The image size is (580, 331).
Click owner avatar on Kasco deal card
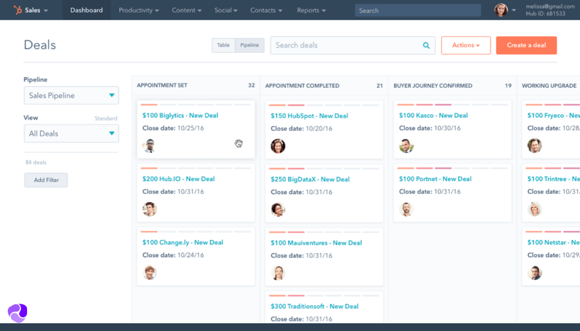coord(406,146)
